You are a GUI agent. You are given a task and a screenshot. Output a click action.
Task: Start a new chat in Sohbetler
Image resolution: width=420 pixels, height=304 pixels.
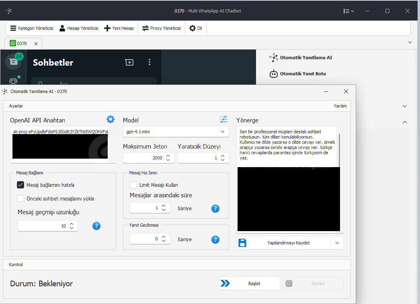[129, 62]
